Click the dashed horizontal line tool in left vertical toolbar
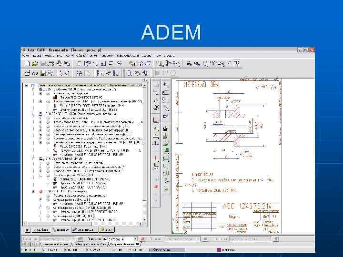This screenshot has width=343, height=257. pos(156,151)
